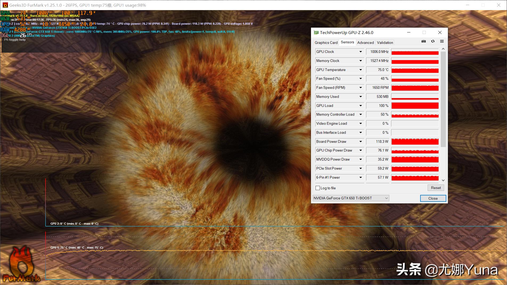Select the Validation tab
507x285 pixels.
pos(385,43)
